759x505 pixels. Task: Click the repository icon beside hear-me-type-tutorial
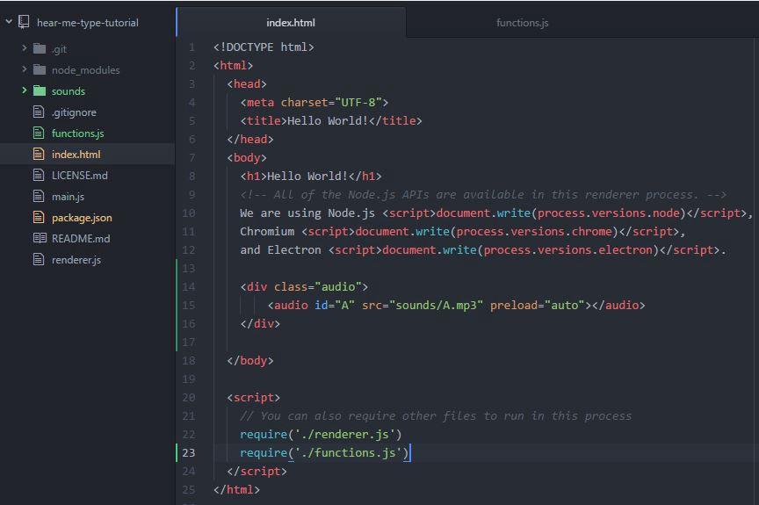[24, 22]
